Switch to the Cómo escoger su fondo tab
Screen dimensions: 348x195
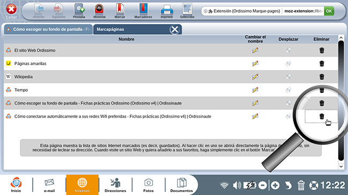pyautogui.click(x=48, y=29)
